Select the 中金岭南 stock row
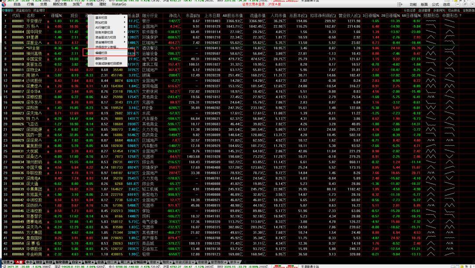Viewport: 475px width, 268px height. click(x=237, y=254)
